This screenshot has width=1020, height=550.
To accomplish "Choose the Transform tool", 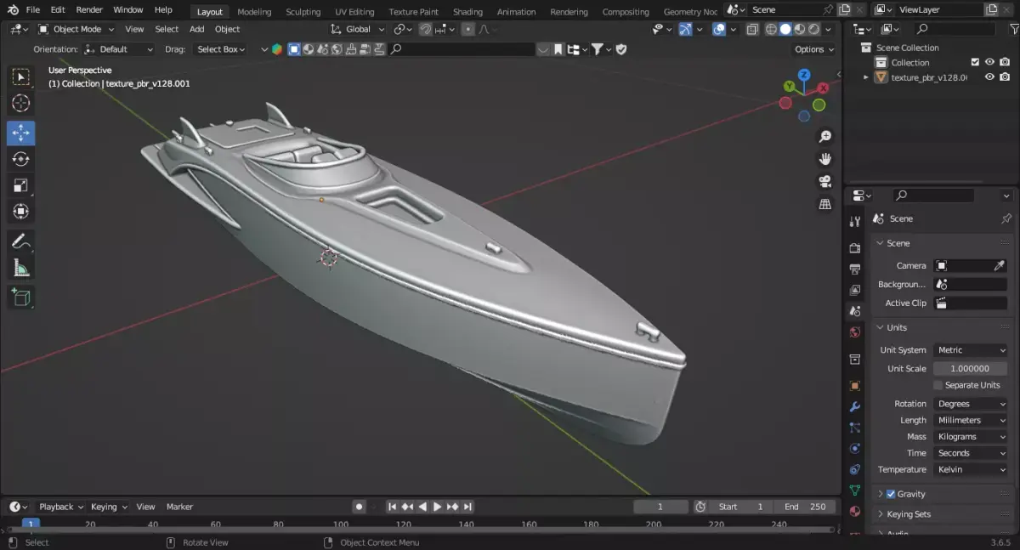I will pos(21,212).
